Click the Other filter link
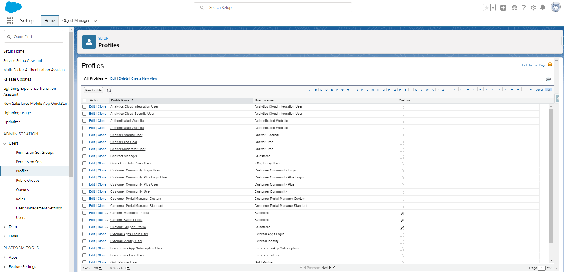 (539, 90)
